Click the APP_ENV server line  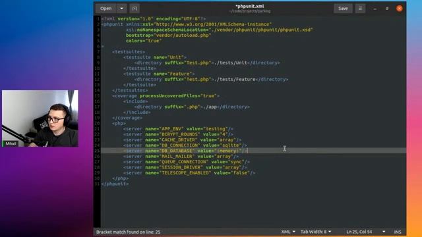pyautogui.click(x=178, y=129)
